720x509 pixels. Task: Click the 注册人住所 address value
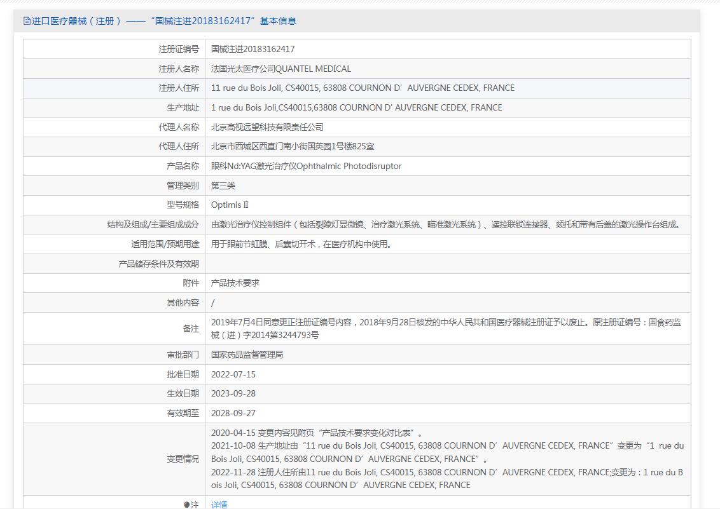click(363, 88)
